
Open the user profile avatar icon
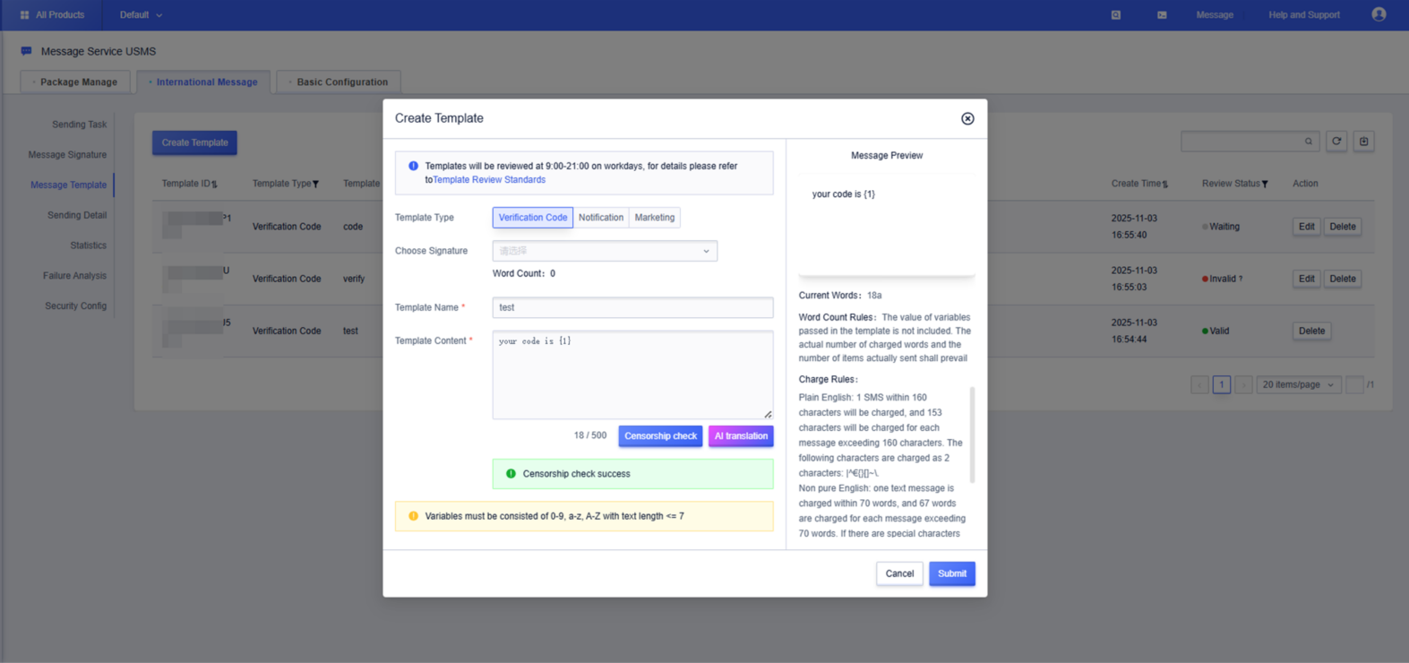1379,14
